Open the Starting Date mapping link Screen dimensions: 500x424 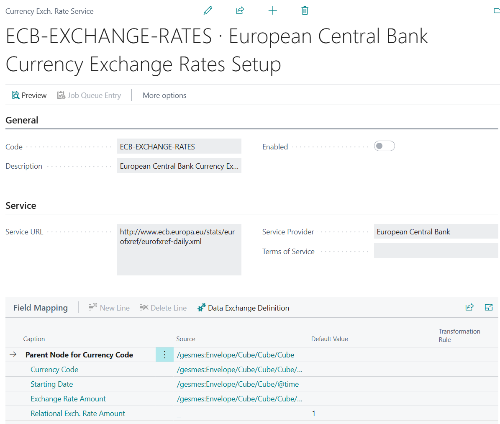(51, 384)
